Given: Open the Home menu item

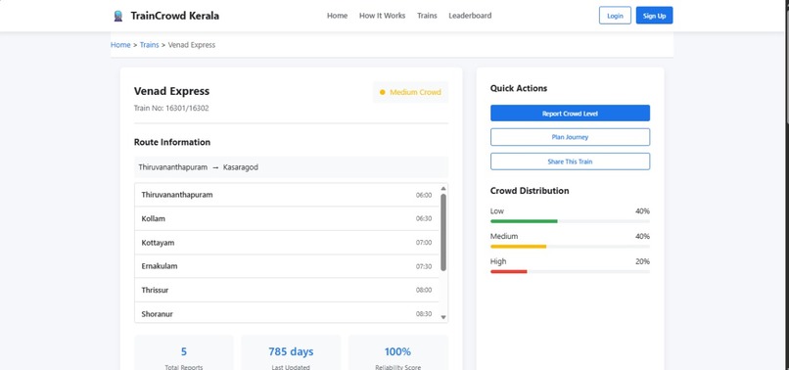Looking at the screenshot, I should 337,16.
